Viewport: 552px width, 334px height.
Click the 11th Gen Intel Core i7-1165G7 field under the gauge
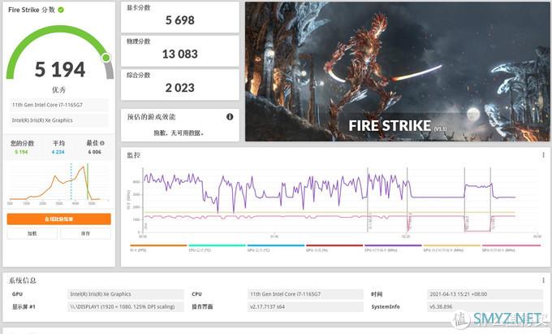58,105
